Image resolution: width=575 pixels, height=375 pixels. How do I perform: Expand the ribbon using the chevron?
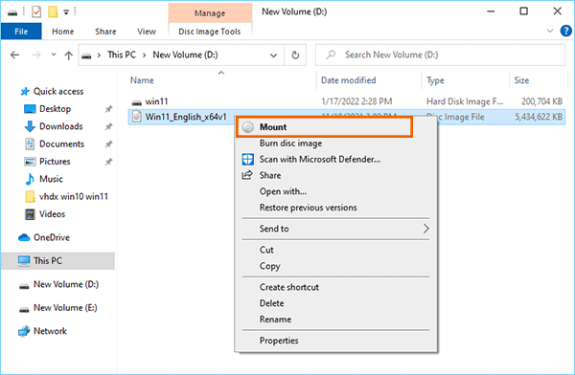pyautogui.click(x=550, y=31)
